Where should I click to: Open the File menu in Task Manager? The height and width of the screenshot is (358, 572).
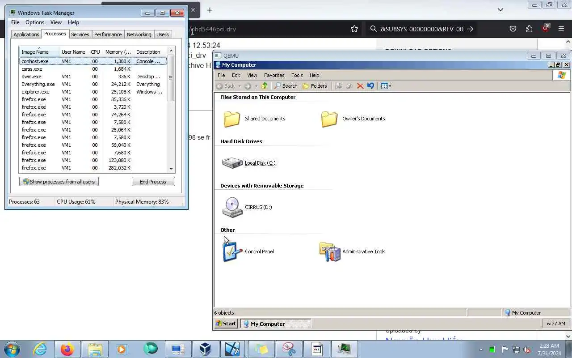[x=15, y=22]
